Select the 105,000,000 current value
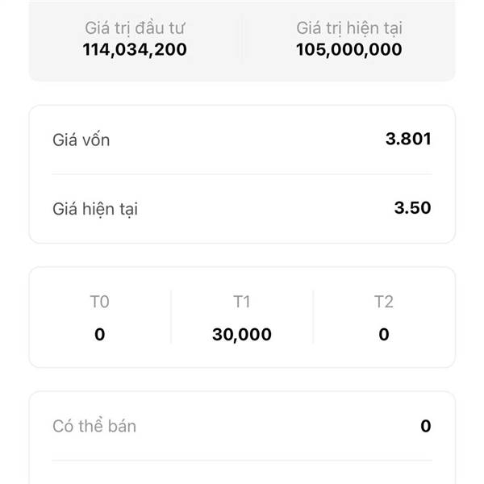484x484 pixels. pyautogui.click(x=349, y=50)
